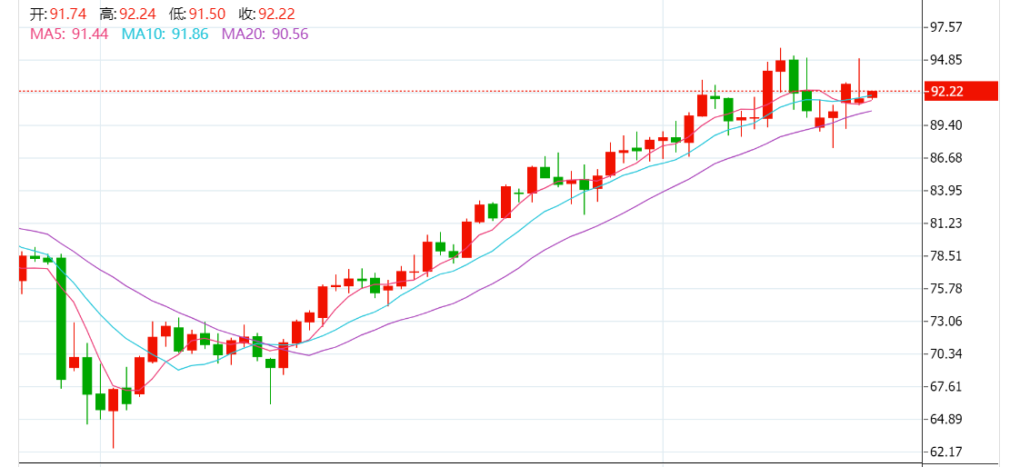Click the 62.17 price axis label
The width and height of the screenshot is (1010, 467).
945,452
